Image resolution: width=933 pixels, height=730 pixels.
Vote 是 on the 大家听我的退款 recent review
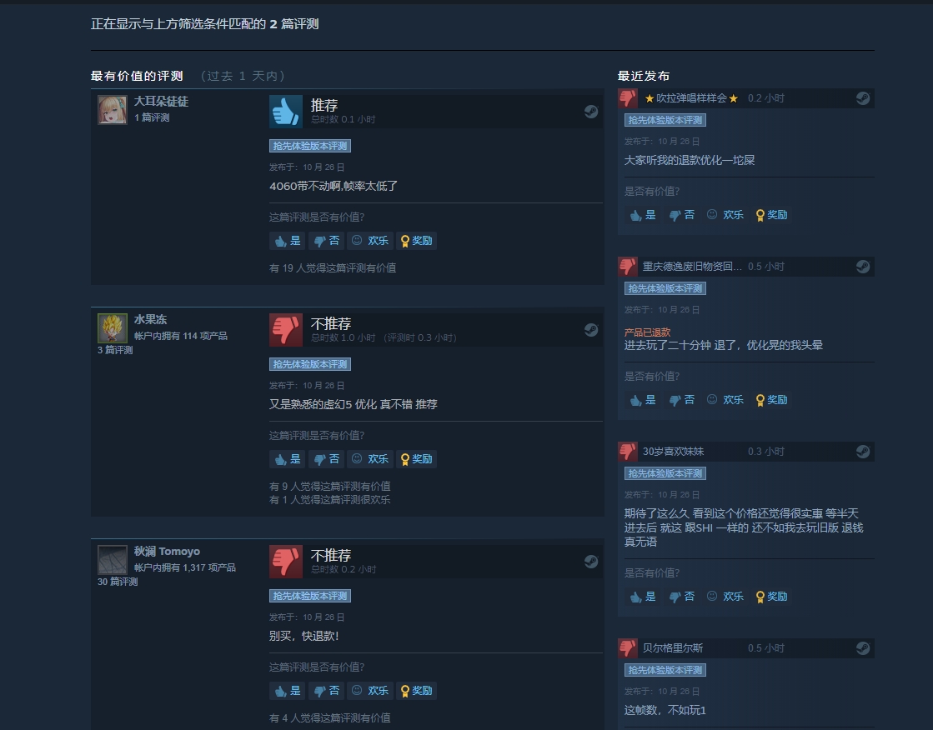pyautogui.click(x=643, y=215)
